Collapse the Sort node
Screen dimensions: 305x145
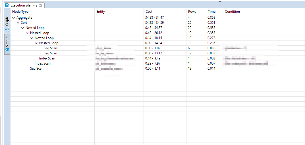point(18,23)
